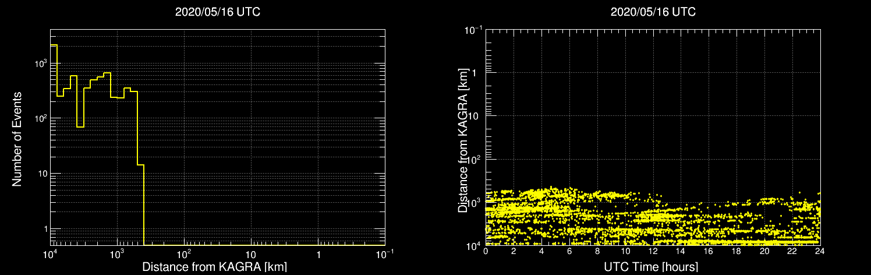This screenshot has height=275, width=871.
Task: Select the 1 tick on Number of Events axis
Action: tap(45, 228)
